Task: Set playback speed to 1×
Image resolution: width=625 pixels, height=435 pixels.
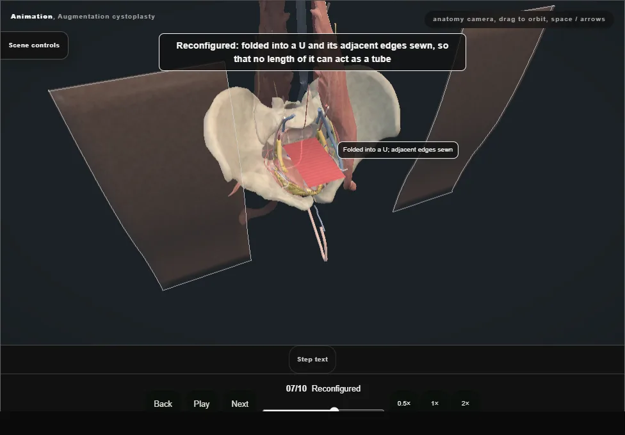Action: (x=435, y=404)
